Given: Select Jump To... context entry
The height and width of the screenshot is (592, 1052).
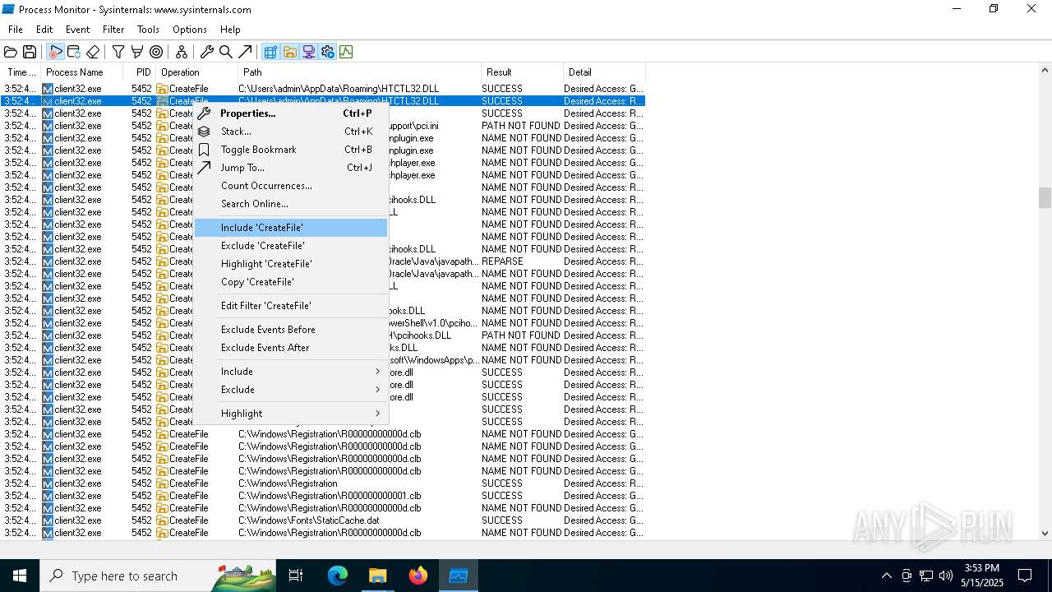Looking at the screenshot, I should click(291, 168).
